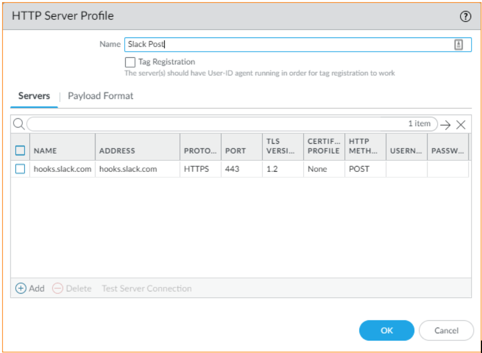Image resolution: width=482 pixels, height=353 pixels.
Task: Click into the server search box
Action: [232, 124]
